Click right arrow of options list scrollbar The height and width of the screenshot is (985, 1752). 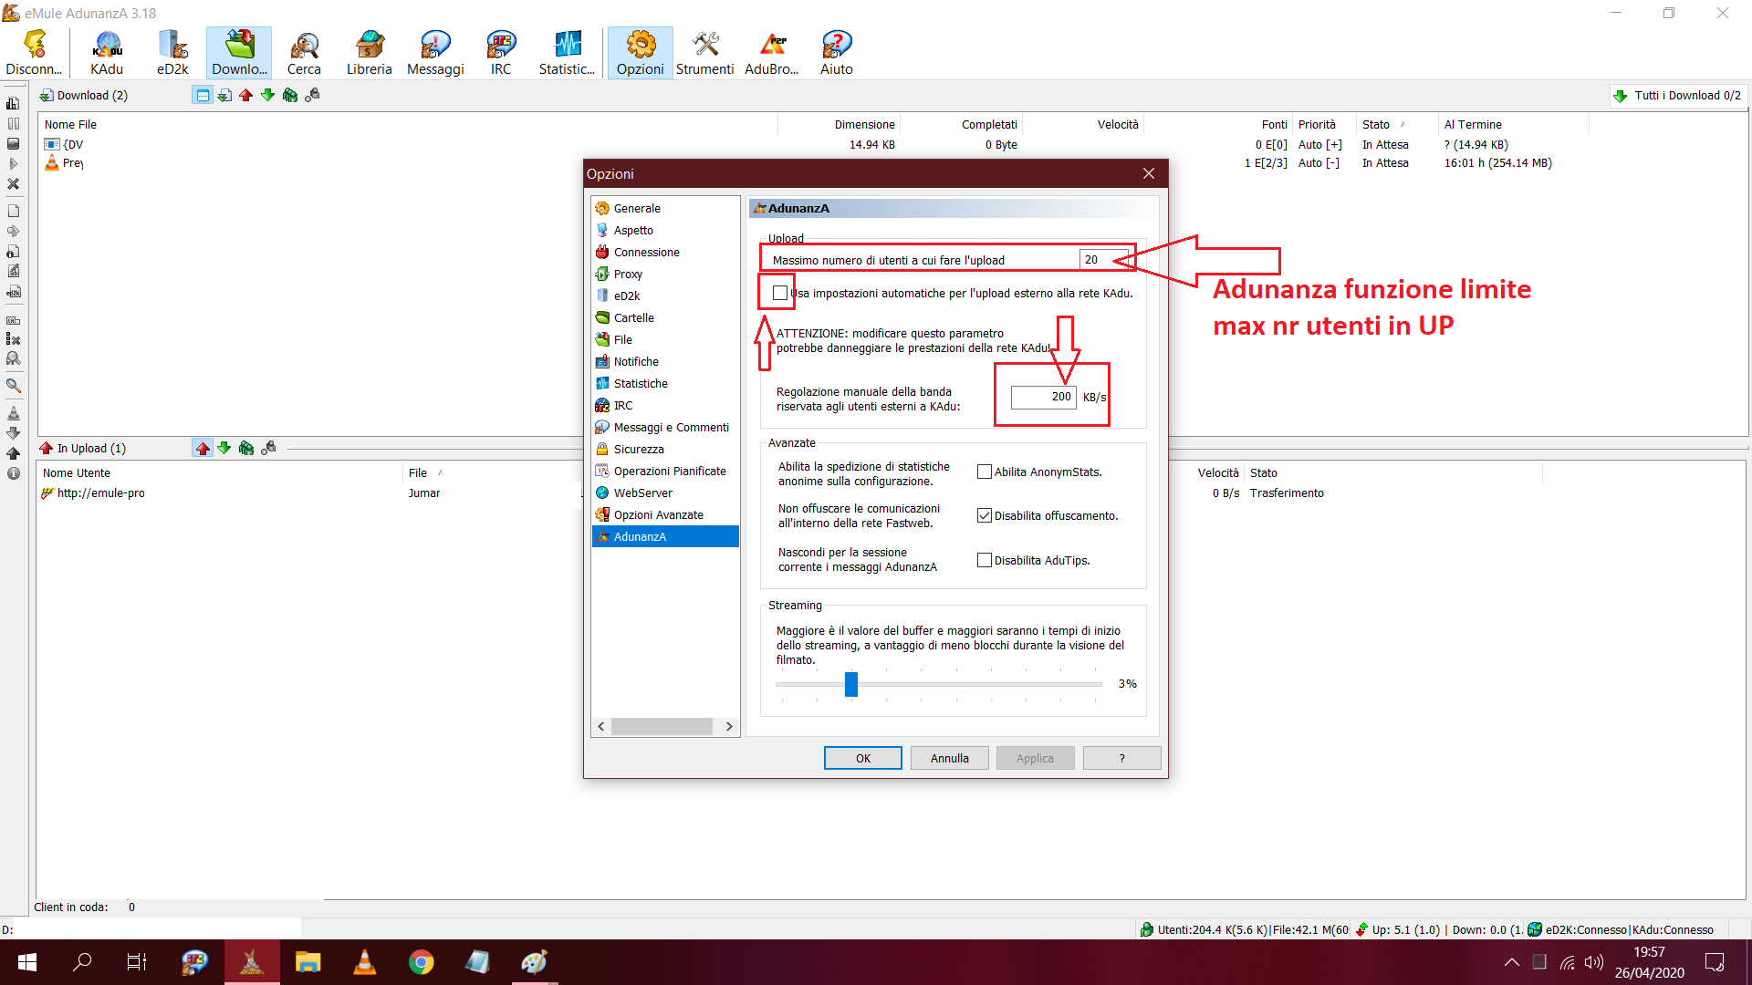pos(729,727)
